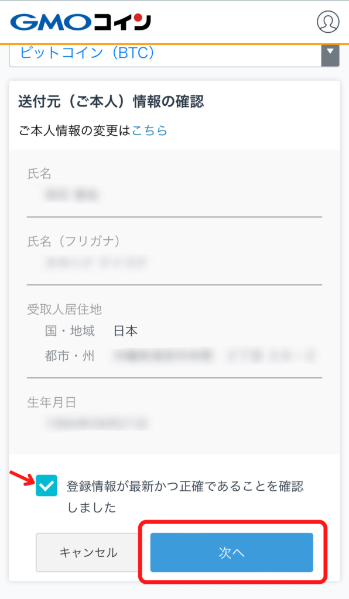Uncheck the registration info confirmation checkbox
349x599 pixels.
pos(46,486)
